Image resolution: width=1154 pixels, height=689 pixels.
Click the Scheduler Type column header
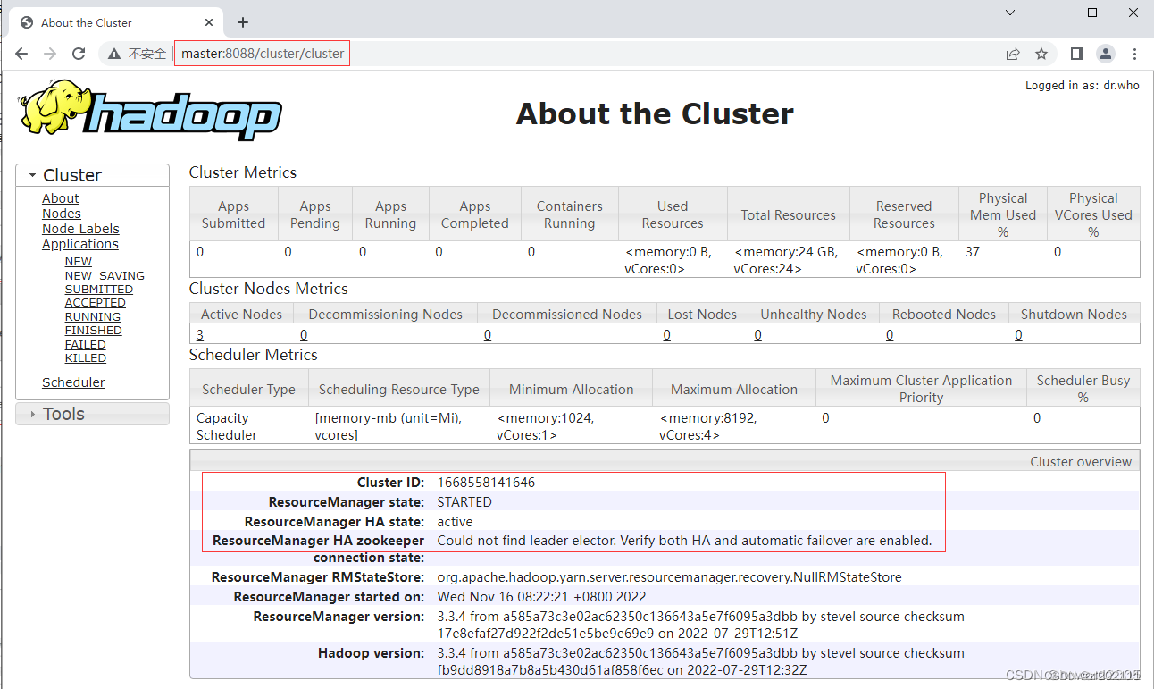[x=248, y=390]
